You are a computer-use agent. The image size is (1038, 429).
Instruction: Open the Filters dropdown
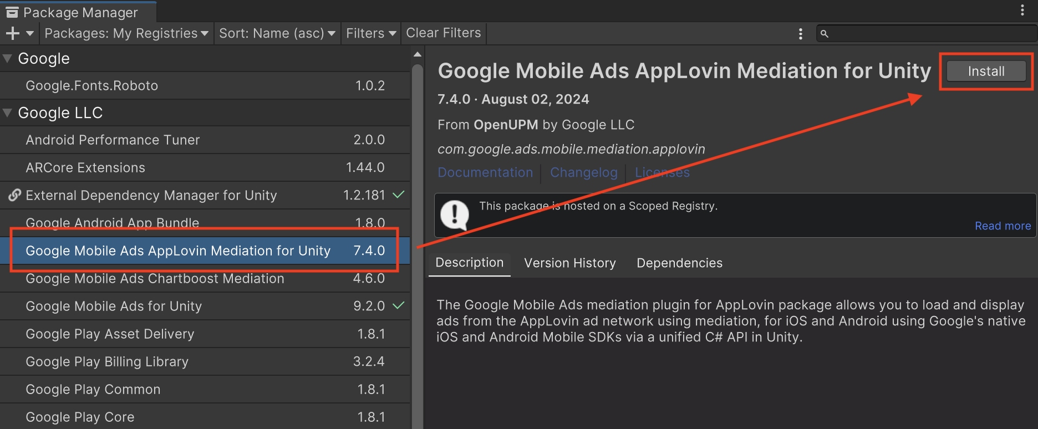[x=370, y=33]
